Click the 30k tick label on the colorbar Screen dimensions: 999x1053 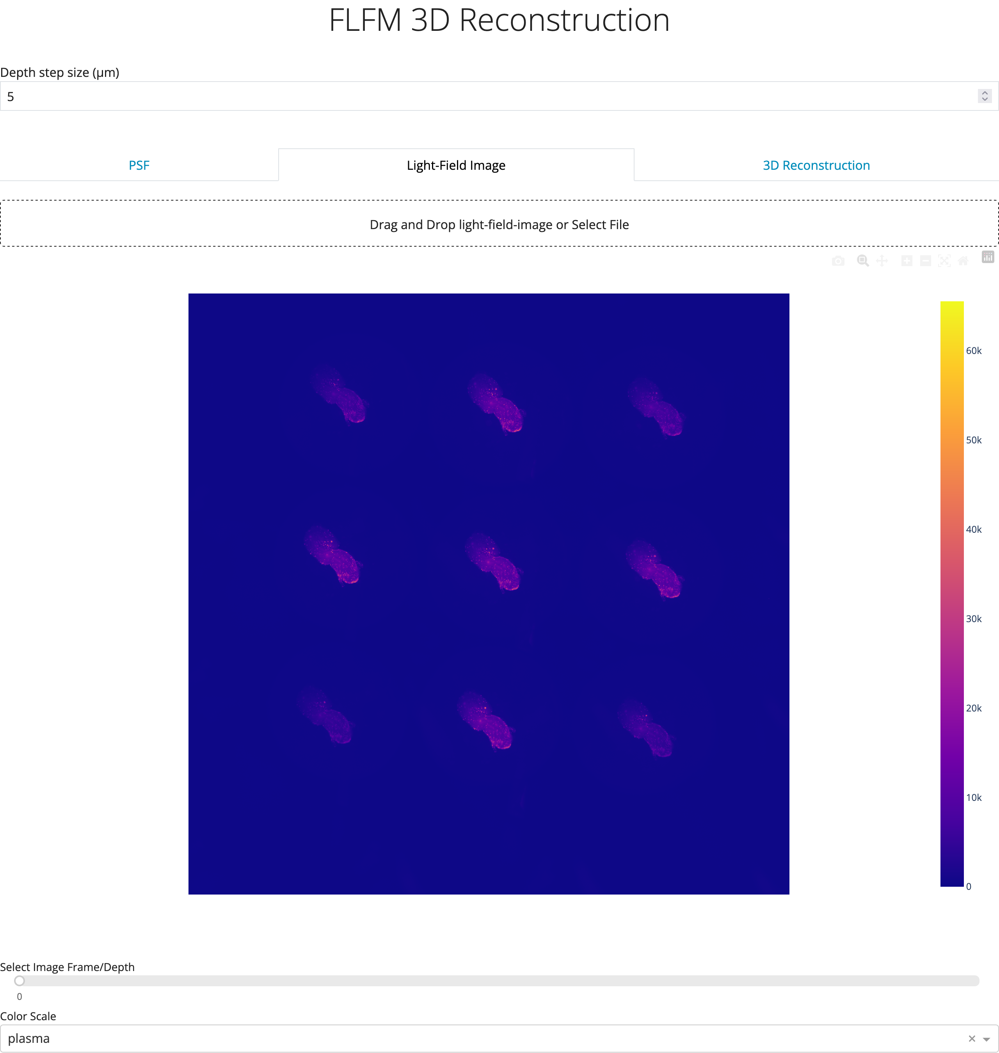coord(973,618)
